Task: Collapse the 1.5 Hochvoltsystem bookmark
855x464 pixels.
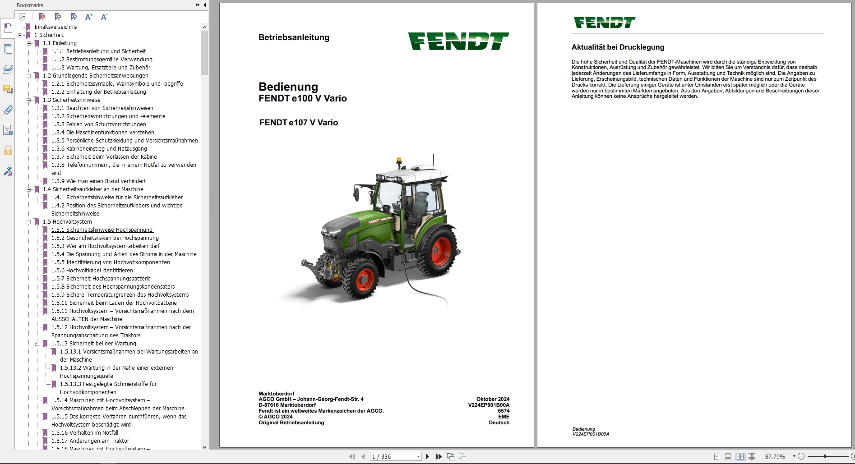Action: (29, 222)
